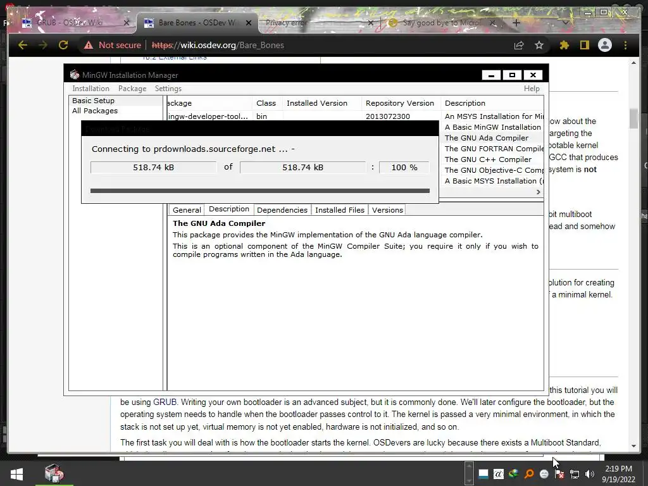The image size is (648, 486).
Task: Click the gray face tray icon
Action: tap(544, 474)
